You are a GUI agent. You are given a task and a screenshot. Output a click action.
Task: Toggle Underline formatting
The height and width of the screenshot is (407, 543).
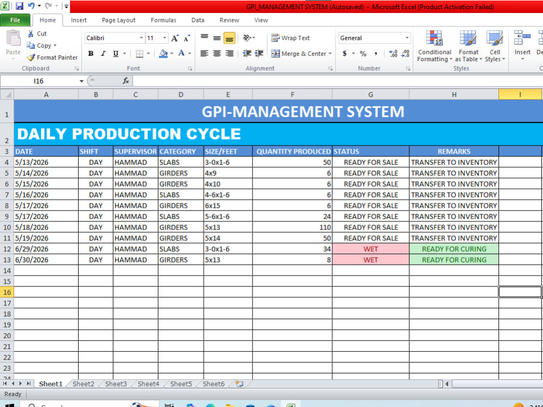[116, 54]
